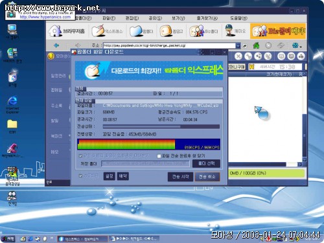Click the round stop icon

pyautogui.click(x=268, y=45)
